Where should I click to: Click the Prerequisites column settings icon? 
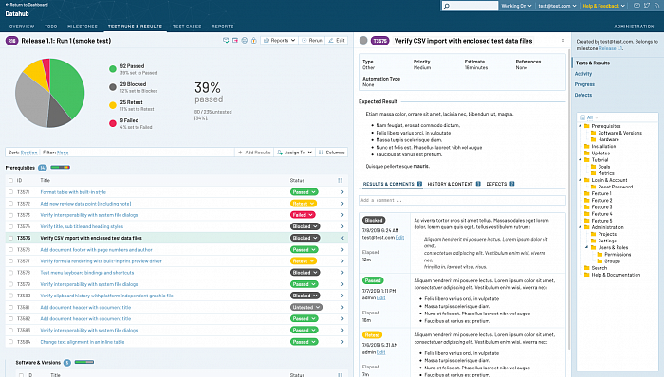[340, 181]
